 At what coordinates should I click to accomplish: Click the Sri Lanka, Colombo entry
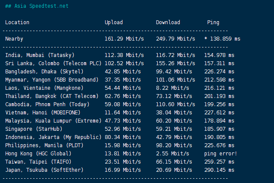(x=51, y=63)
